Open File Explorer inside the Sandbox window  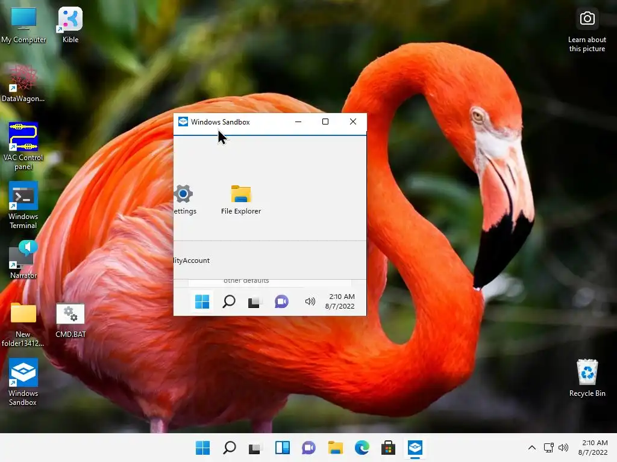pyautogui.click(x=241, y=200)
